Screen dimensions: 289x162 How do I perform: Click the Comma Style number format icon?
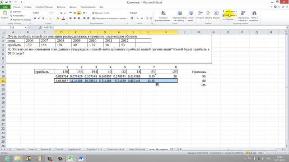(x=142, y=18)
